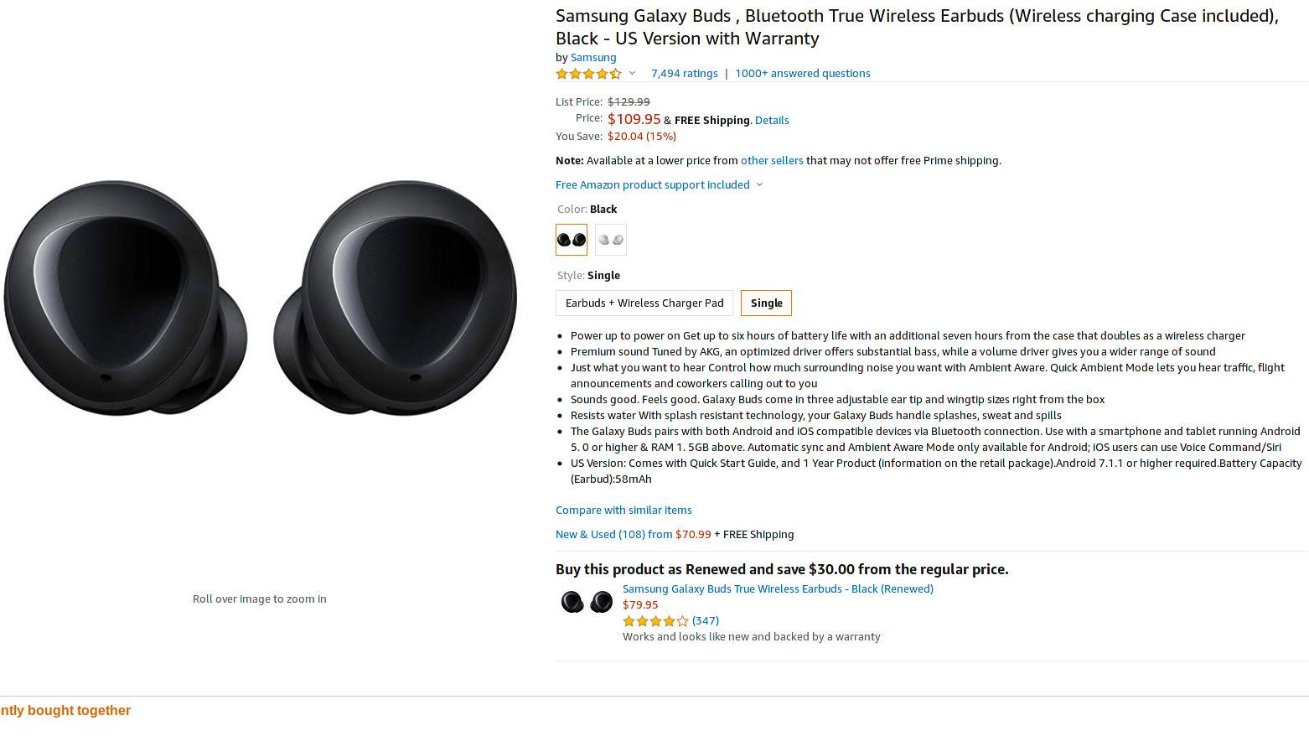Click the Samsung brand link

(x=593, y=58)
